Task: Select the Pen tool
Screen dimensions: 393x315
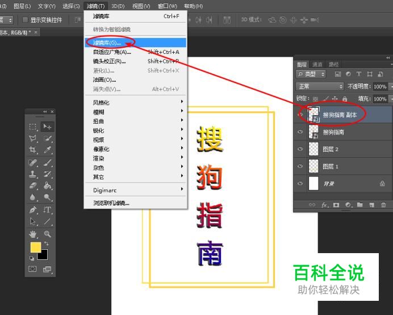Action: coord(33,209)
